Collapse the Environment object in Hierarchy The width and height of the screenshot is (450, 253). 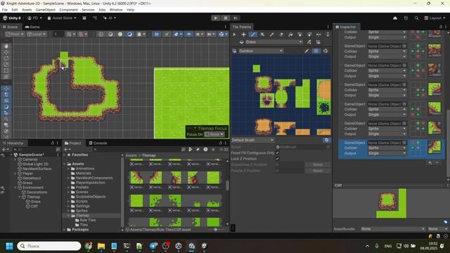pyautogui.click(x=15, y=188)
